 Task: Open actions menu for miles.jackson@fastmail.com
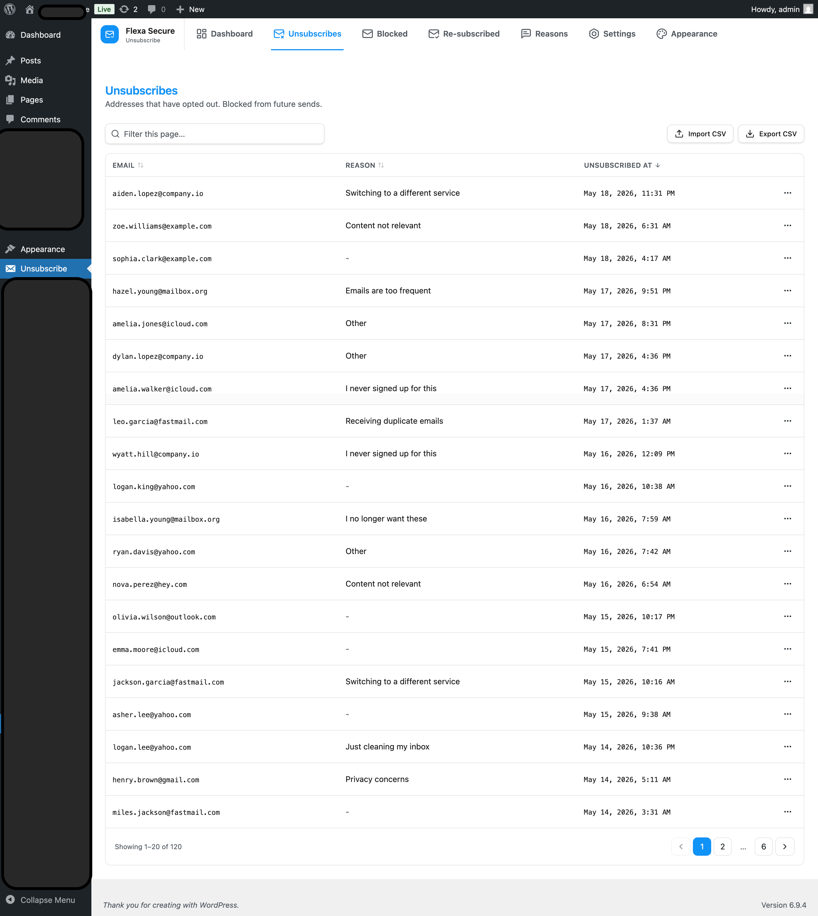tap(787, 812)
